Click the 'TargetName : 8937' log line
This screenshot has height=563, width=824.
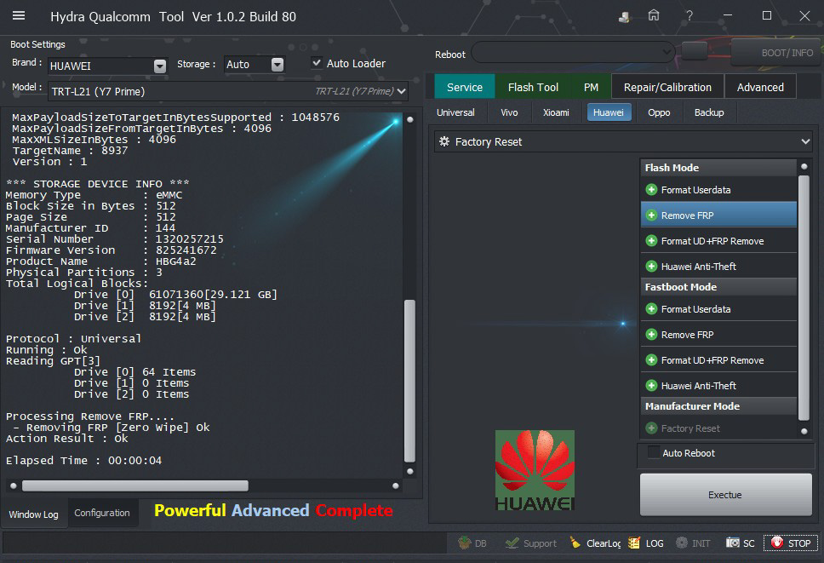(x=70, y=151)
